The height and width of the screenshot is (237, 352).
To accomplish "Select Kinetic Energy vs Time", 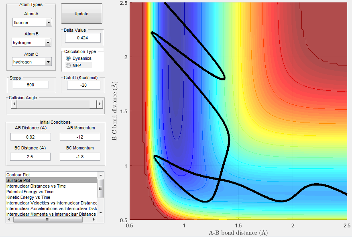I will (x=52, y=197).
